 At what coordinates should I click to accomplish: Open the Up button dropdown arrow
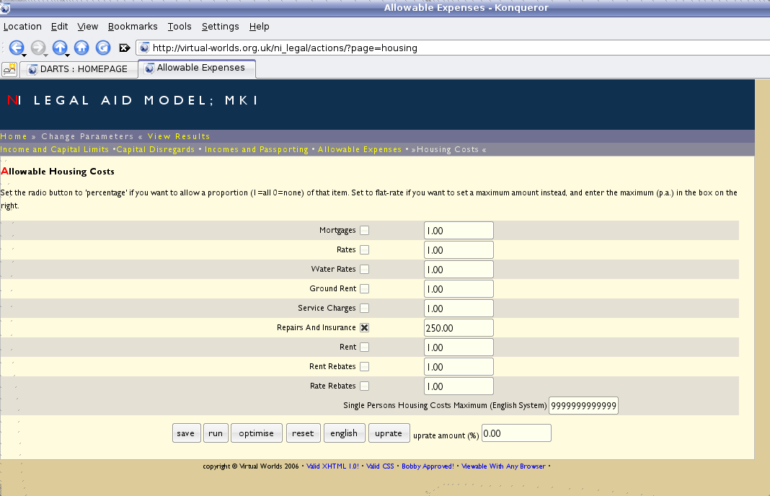pos(66,54)
